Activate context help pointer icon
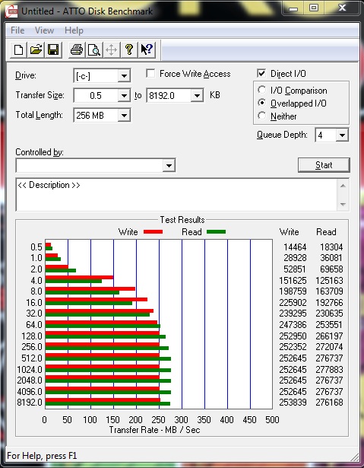 147,49
